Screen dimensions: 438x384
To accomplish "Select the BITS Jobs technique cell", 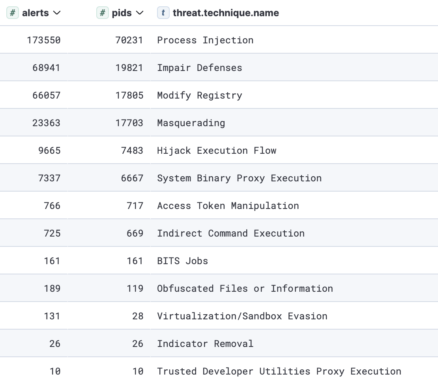I will coord(182,261).
